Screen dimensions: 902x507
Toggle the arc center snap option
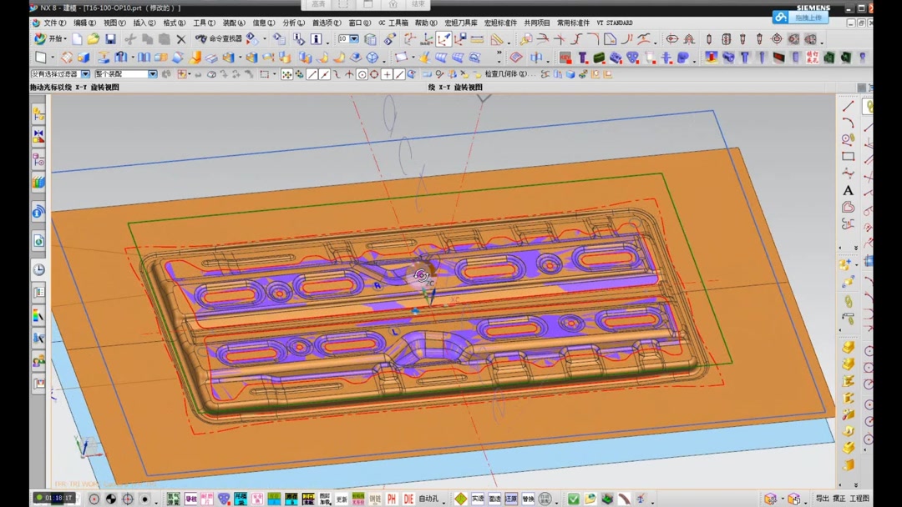click(x=362, y=74)
